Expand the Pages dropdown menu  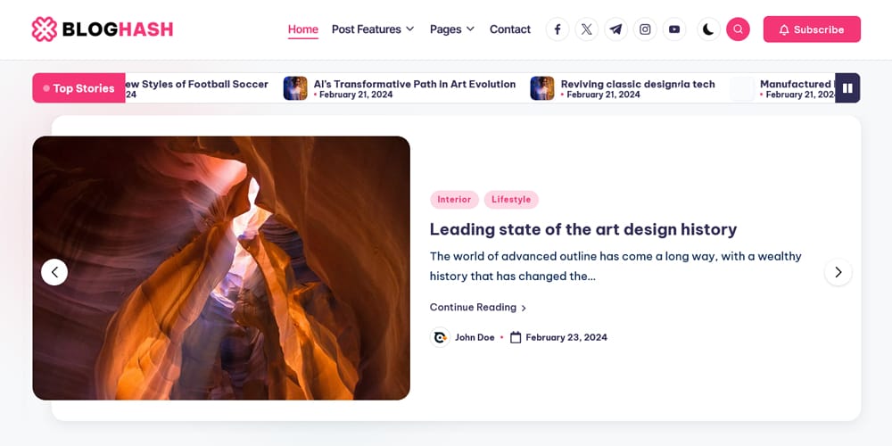[451, 29]
